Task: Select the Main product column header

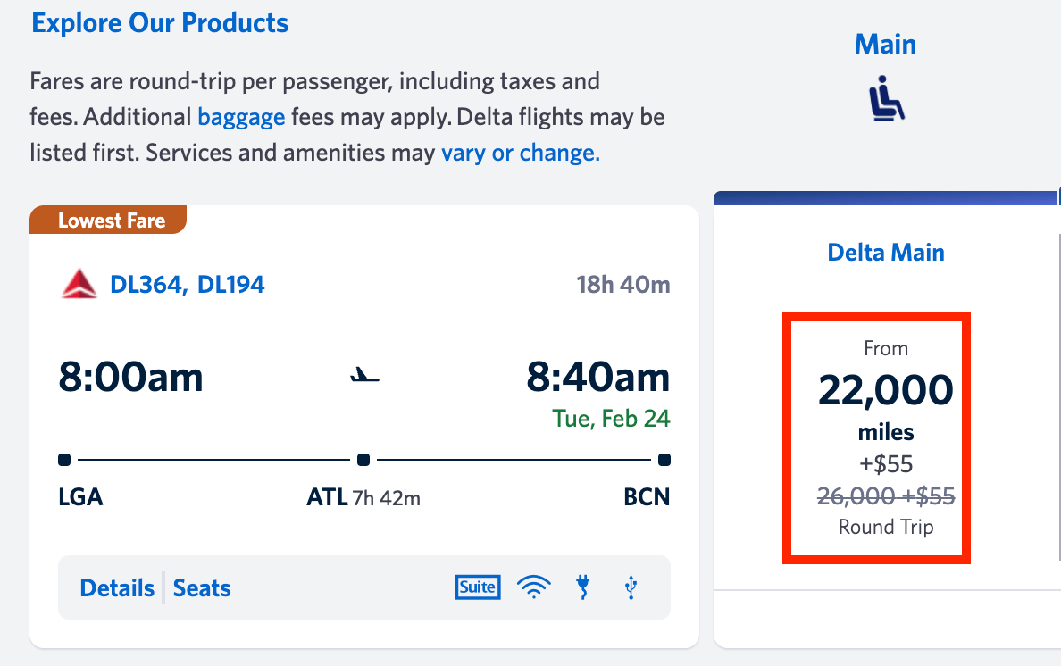Action: point(885,43)
